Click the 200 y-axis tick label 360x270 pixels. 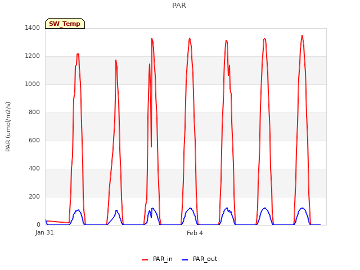click(34, 196)
